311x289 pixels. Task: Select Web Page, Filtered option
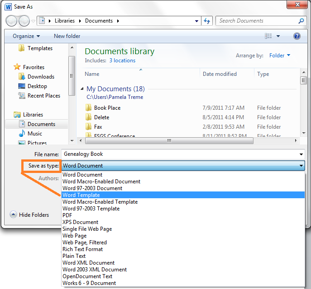pos(183,242)
